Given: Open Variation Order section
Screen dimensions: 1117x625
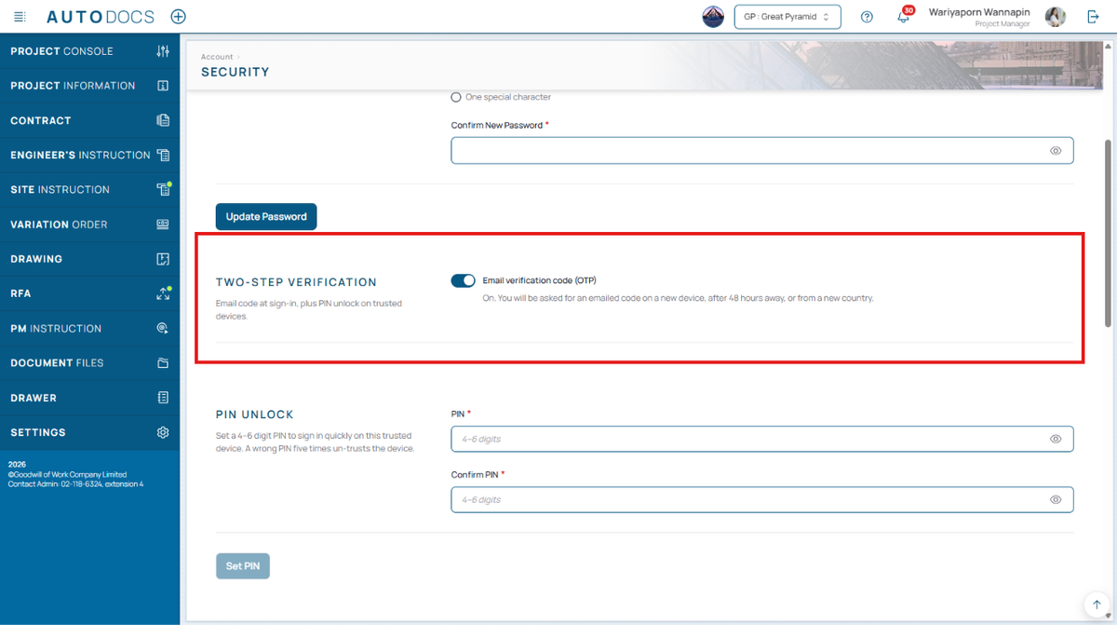Looking at the screenshot, I should 89,224.
